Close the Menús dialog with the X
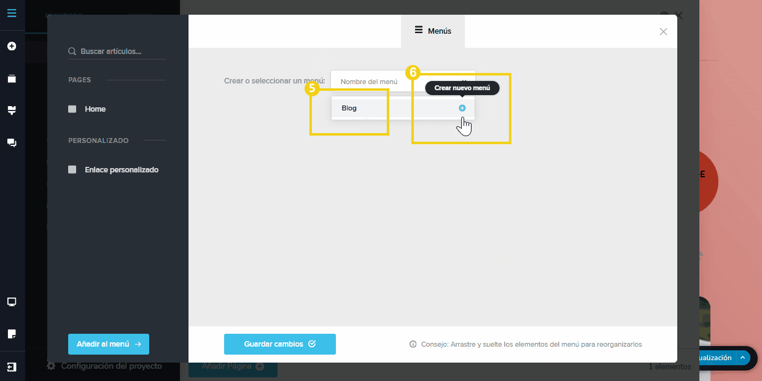The width and height of the screenshot is (762, 381). click(663, 32)
